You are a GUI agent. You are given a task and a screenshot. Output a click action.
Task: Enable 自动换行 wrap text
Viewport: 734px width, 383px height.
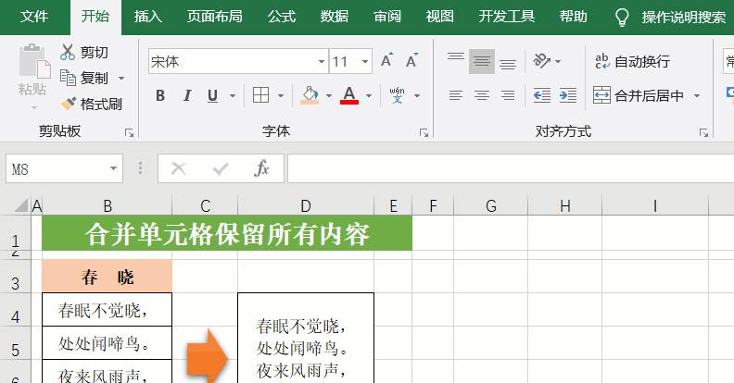click(632, 61)
